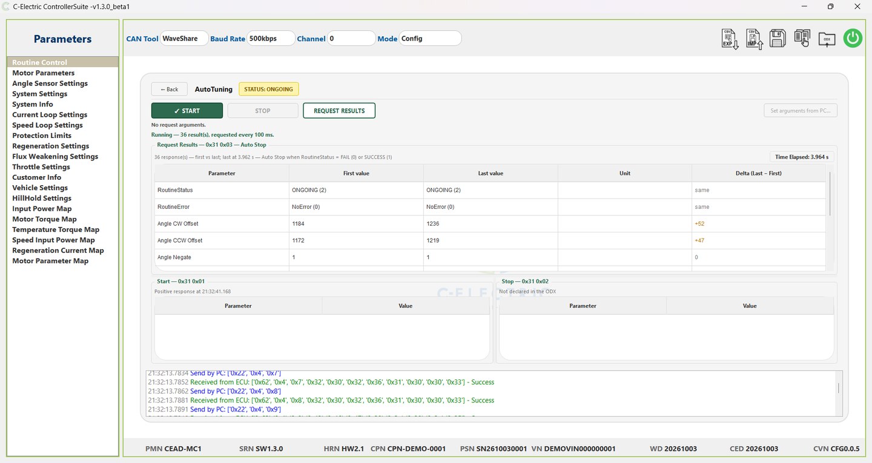Image resolution: width=872 pixels, height=463 pixels.
Task: Click the Angle CW Offset row label
Action: [177, 224]
